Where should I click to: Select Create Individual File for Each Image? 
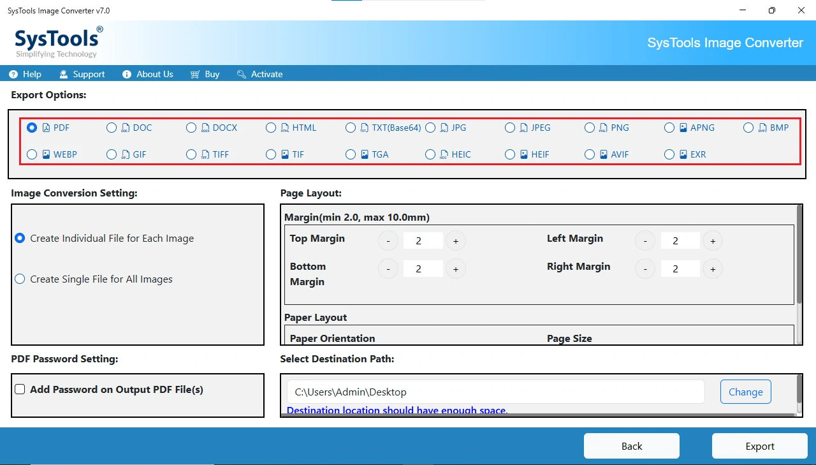click(x=20, y=238)
